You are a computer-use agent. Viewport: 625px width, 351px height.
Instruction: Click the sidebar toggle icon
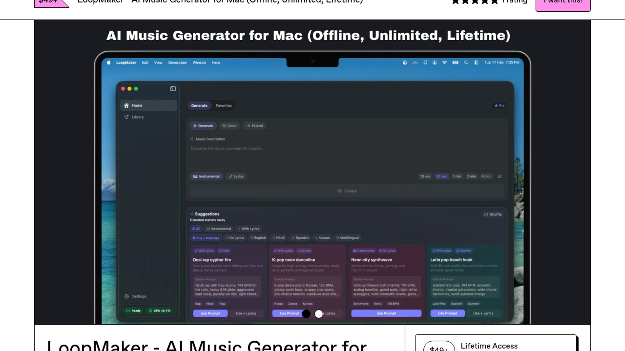click(173, 89)
